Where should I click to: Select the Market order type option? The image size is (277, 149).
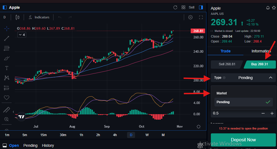tap(222, 93)
